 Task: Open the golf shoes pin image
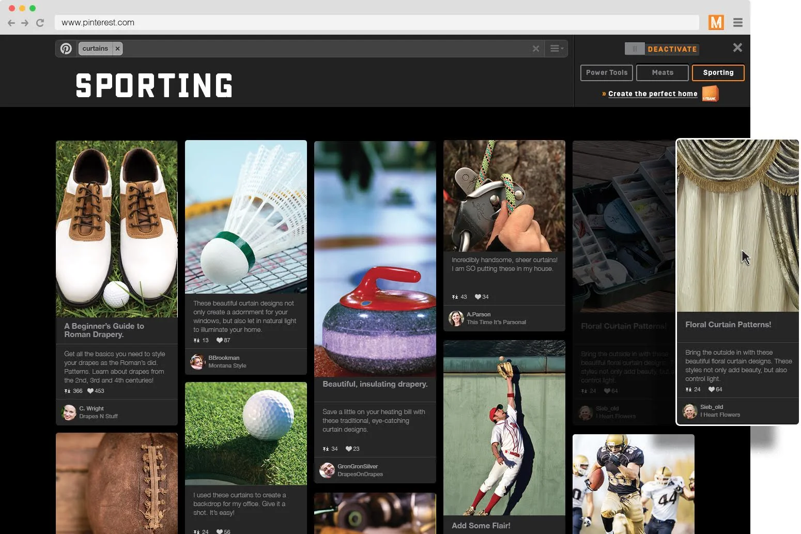[x=117, y=229]
